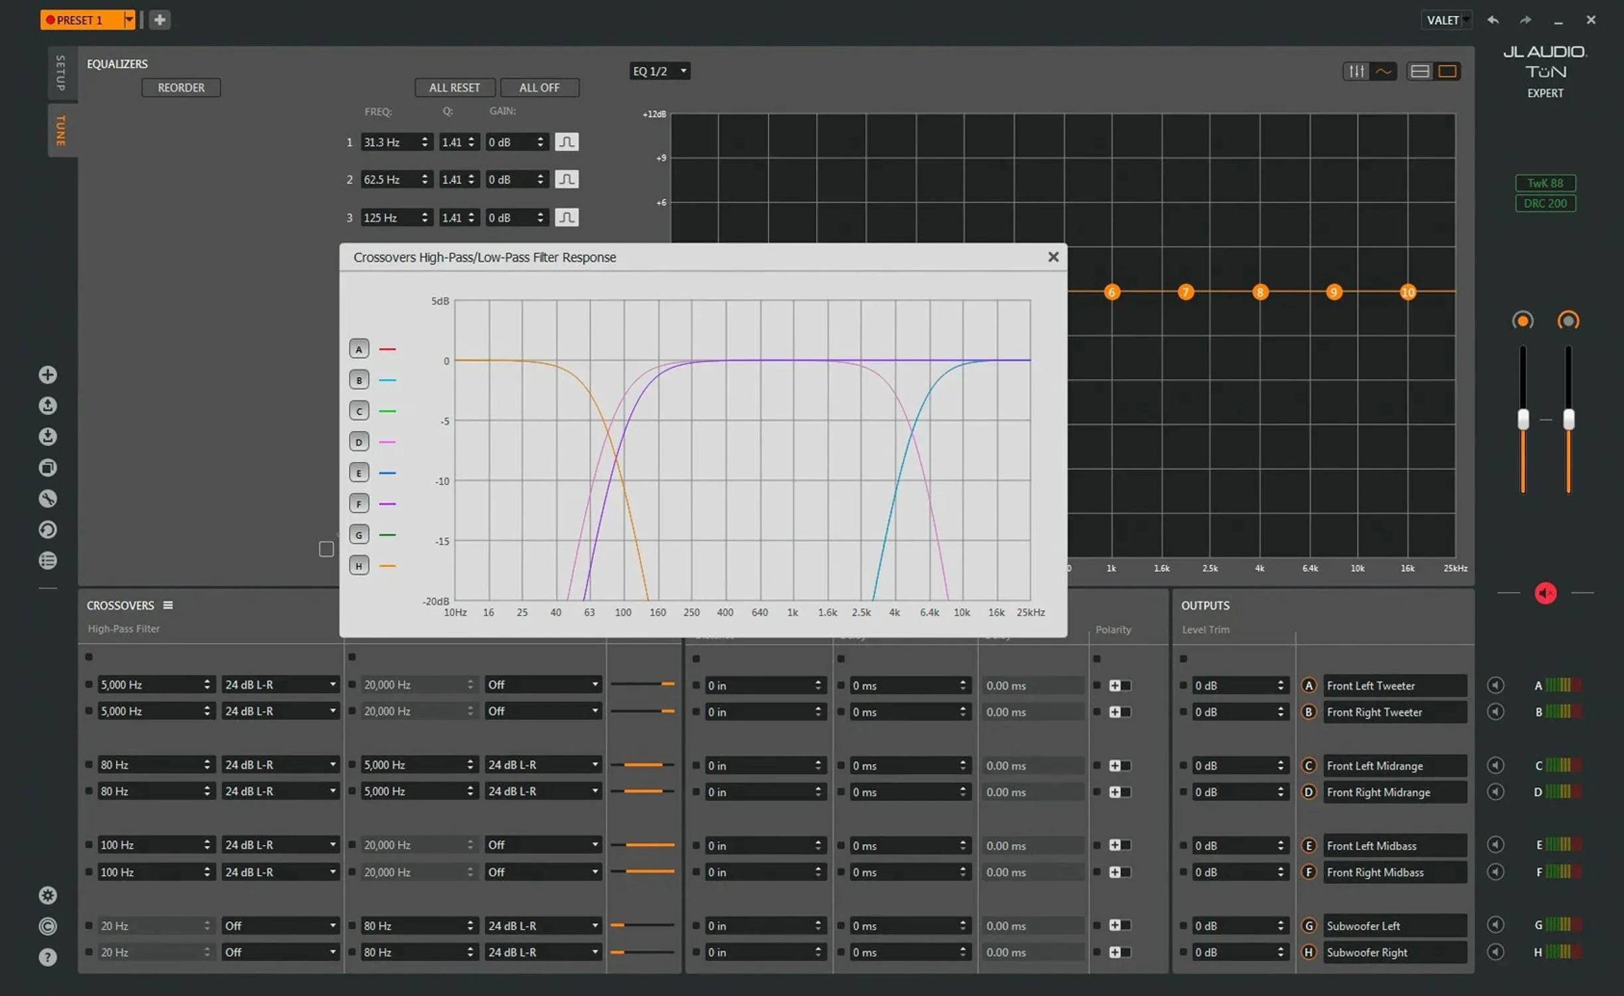
Task: Switch to EQ fader view icon
Action: 1355,71
